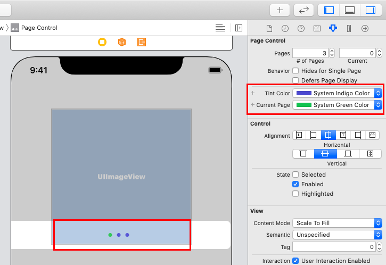Screen dimensions: 386x265
Task: Open the Identity inspector tab
Action: click(x=317, y=29)
